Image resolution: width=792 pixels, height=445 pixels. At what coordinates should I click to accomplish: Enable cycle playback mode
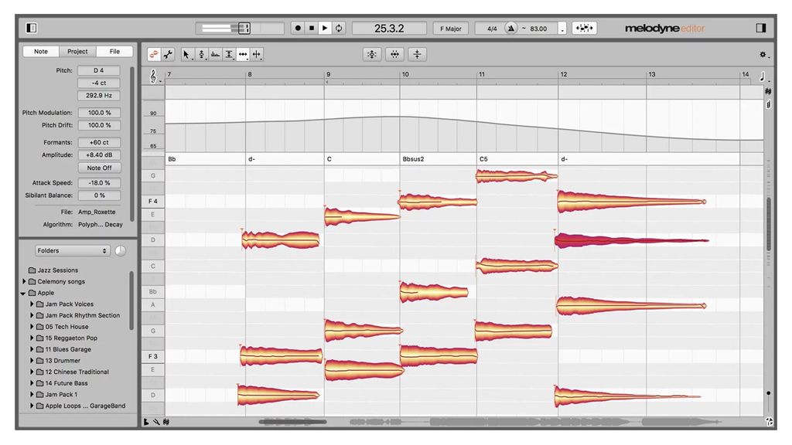tap(339, 27)
